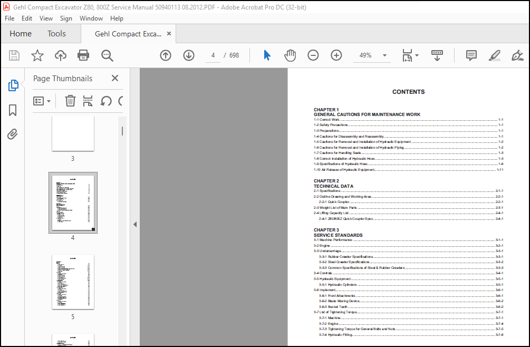Zoom in with plus button

coord(336,55)
